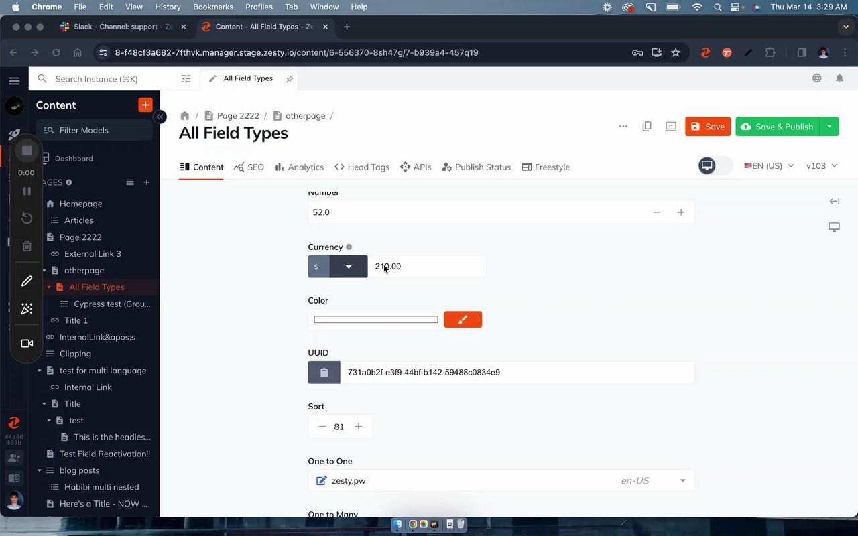The width and height of the screenshot is (858, 536).
Task: Click the orange create new content plus button
Action: pyautogui.click(x=145, y=105)
